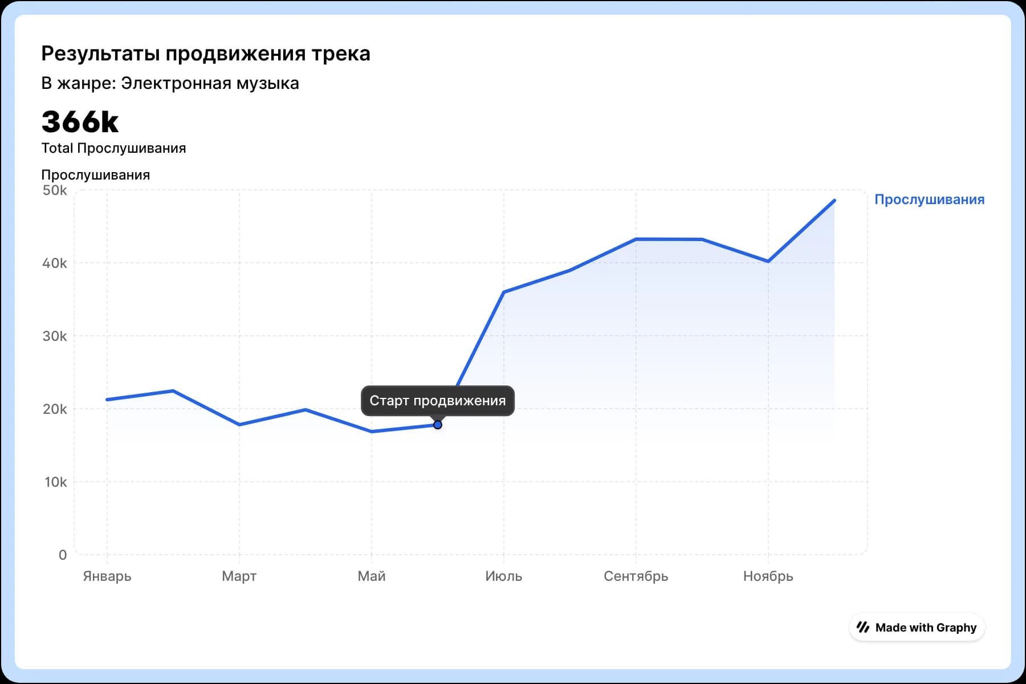This screenshot has width=1026, height=684.
Task: Click the 'Ноябрь' x-axis label
Action: click(x=768, y=576)
